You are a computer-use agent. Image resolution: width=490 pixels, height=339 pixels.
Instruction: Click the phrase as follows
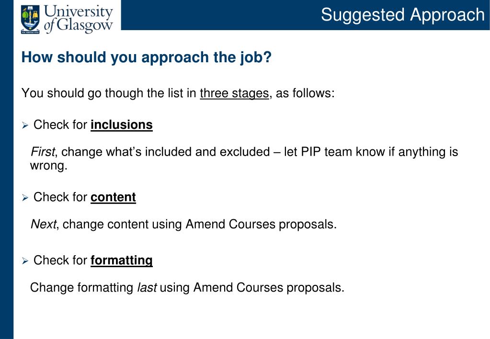coord(304,93)
